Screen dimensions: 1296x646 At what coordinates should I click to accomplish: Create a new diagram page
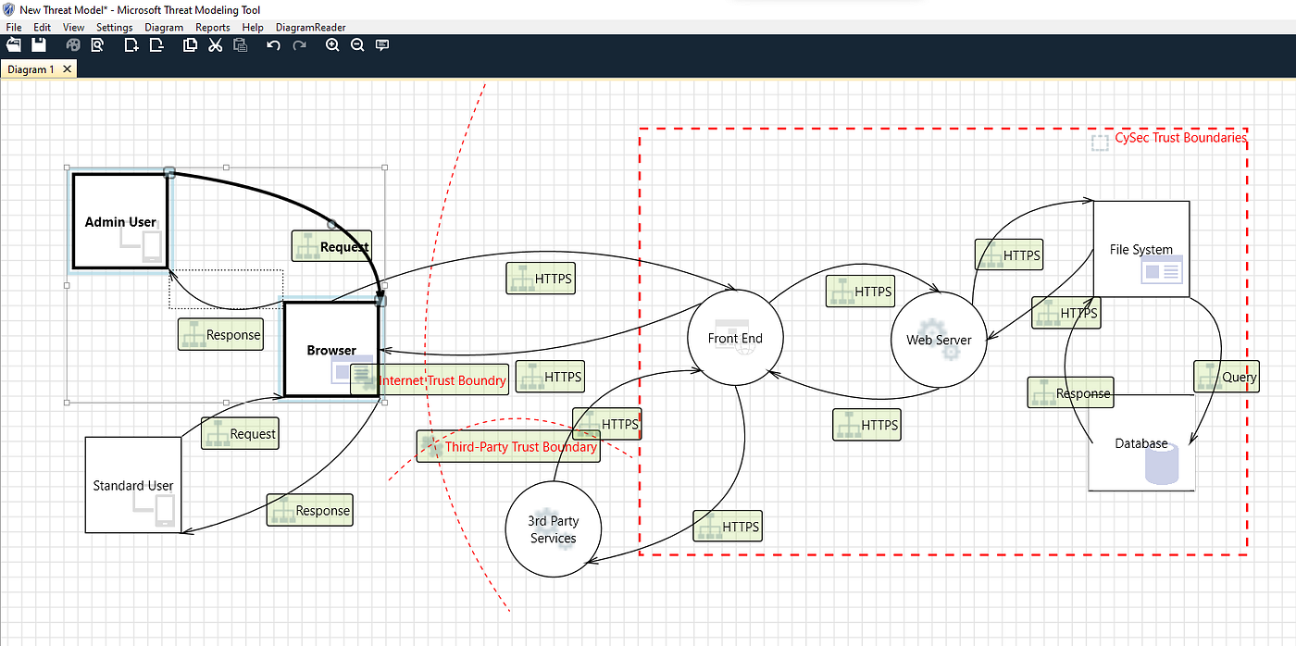click(131, 43)
